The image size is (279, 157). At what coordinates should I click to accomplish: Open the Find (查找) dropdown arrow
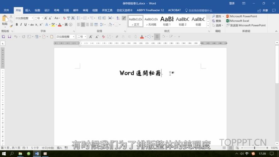tap(223, 16)
